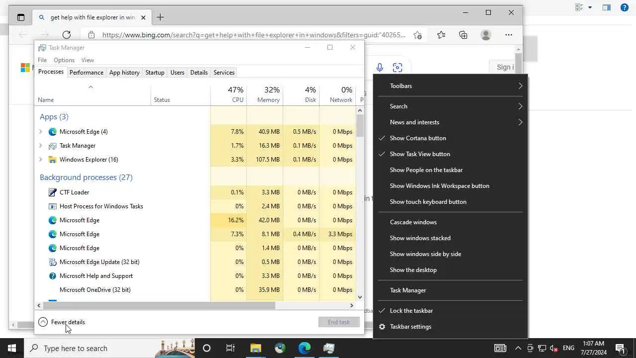This screenshot has height=358, width=636.
Task: Click the Cortana circle on taskbar
Action: pos(207,348)
